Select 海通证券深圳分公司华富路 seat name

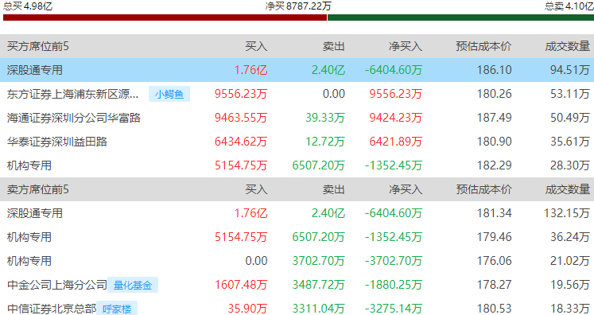[x=74, y=118]
